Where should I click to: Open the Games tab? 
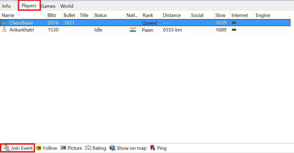(48, 6)
